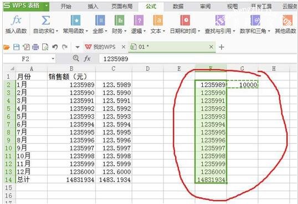Click the save disk icon
Image resolution: width=298 pixels, height=204 pixels.
(17, 47)
